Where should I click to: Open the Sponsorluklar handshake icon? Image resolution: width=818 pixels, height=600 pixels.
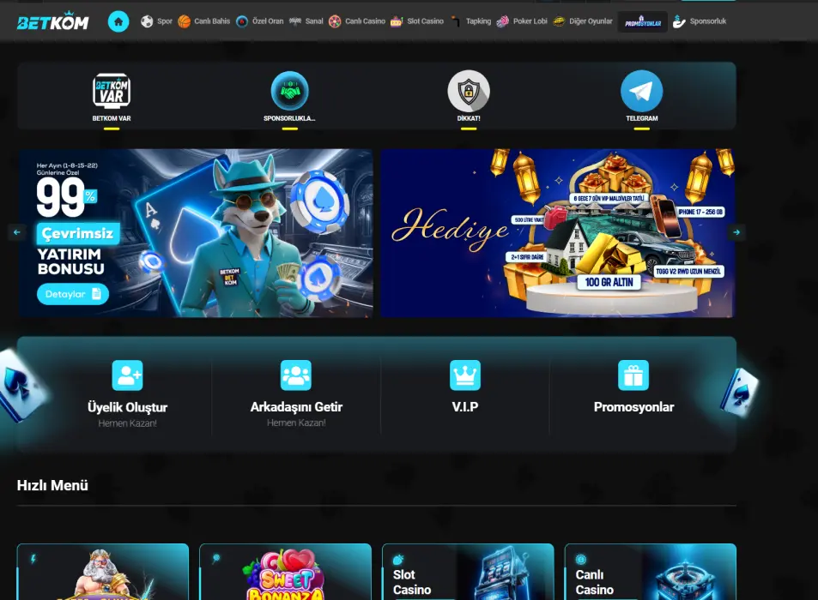click(x=289, y=91)
